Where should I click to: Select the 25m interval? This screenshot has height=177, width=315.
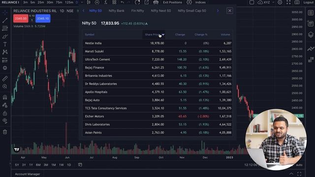pyautogui.click(x=41, y=2)
